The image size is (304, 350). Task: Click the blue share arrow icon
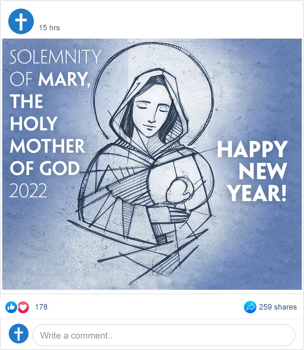(x=250, y=307)
